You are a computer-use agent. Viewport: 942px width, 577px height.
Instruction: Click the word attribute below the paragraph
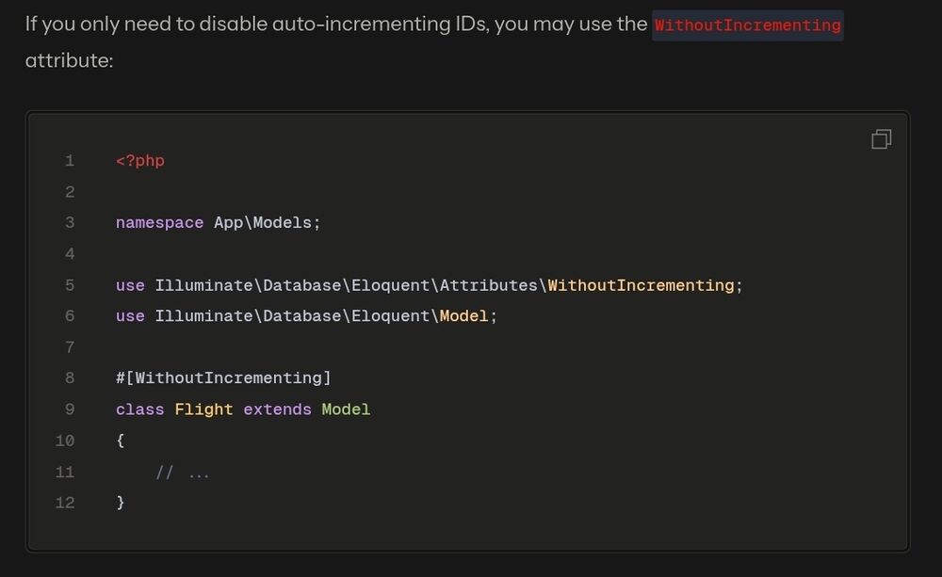[69, 61]
